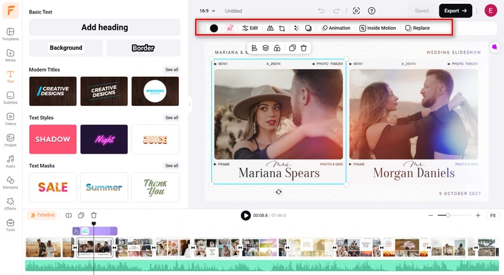Delete the clip using timeline trash icon

(94, 215)
